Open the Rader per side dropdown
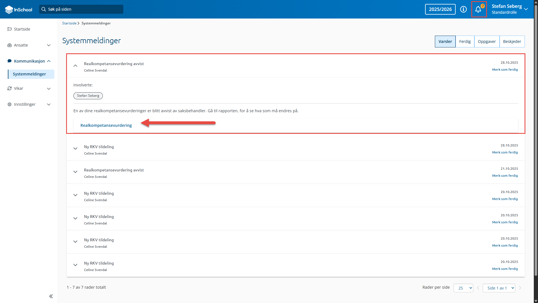The height and width of the screenshot is (303, 538). (463, 288)
